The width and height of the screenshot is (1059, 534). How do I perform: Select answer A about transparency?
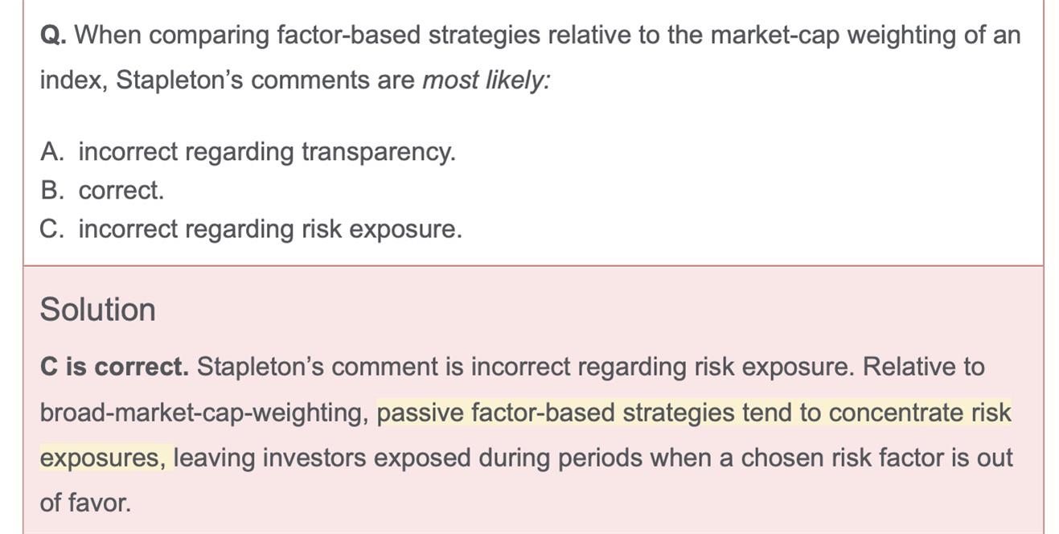click(266, 151)
